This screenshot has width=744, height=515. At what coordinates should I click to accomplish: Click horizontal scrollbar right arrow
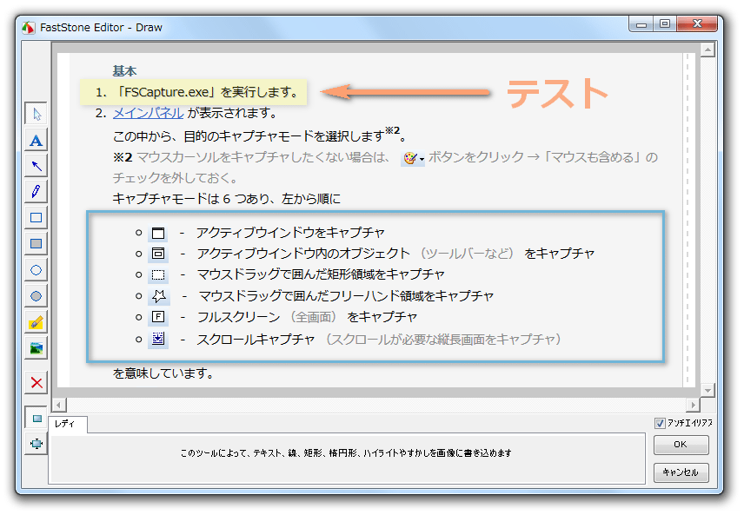pos(694,405)
